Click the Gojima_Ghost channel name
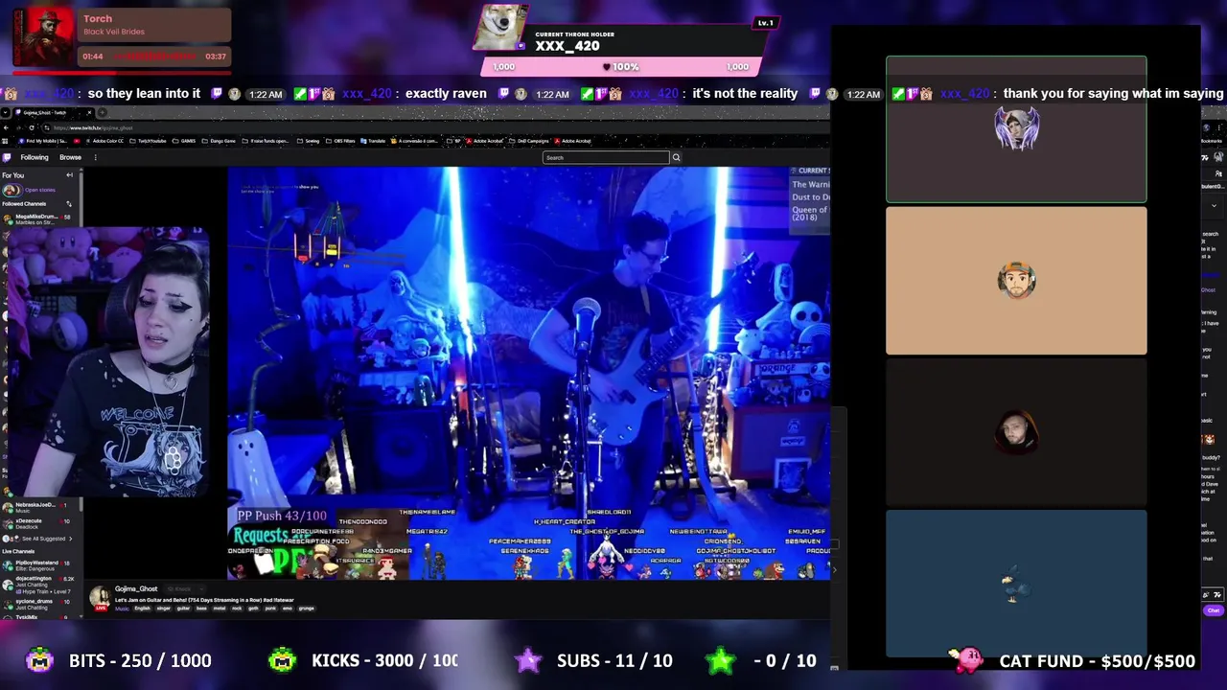The height and width of the screenshot is (690, 1227). tap(136, 589)
